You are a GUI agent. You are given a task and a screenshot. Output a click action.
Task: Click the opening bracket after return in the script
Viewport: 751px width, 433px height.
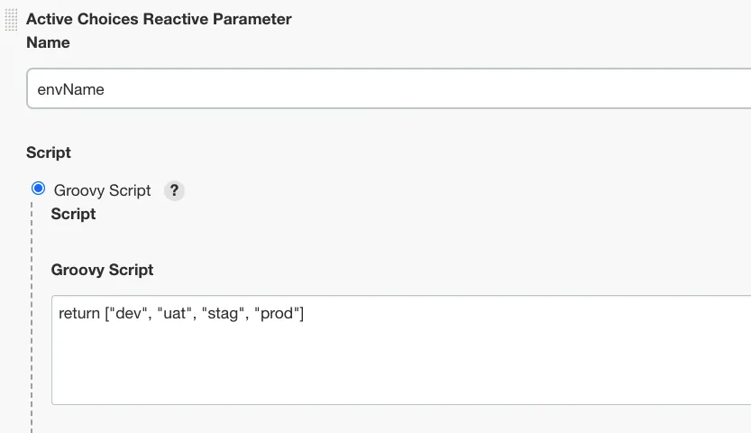tap(106, 314)
